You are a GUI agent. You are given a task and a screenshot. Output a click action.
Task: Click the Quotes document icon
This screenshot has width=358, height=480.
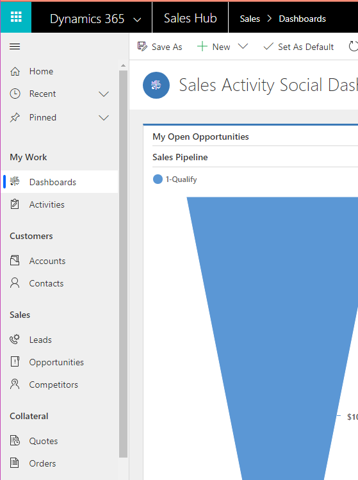point(15,440)
